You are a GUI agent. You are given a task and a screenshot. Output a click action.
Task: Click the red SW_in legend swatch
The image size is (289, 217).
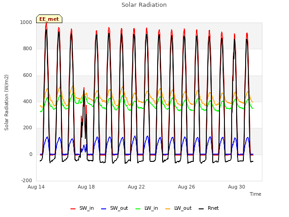pos(73,209)
